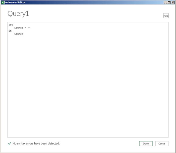Minimize the Advanced Editor window
Screen dimensions: 176x153
pyautogui.click(x=165, y=2)
